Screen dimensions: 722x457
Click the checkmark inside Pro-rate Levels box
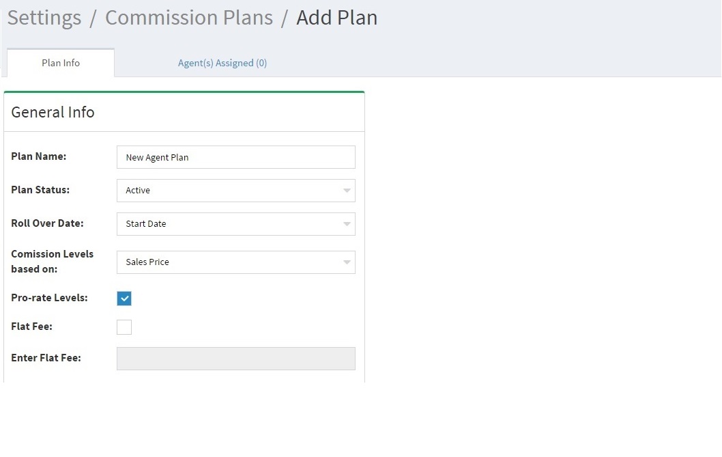tap(124, 299)
